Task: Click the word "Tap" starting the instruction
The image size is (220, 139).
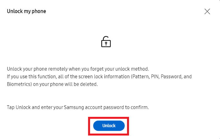Action: point(11,107)
